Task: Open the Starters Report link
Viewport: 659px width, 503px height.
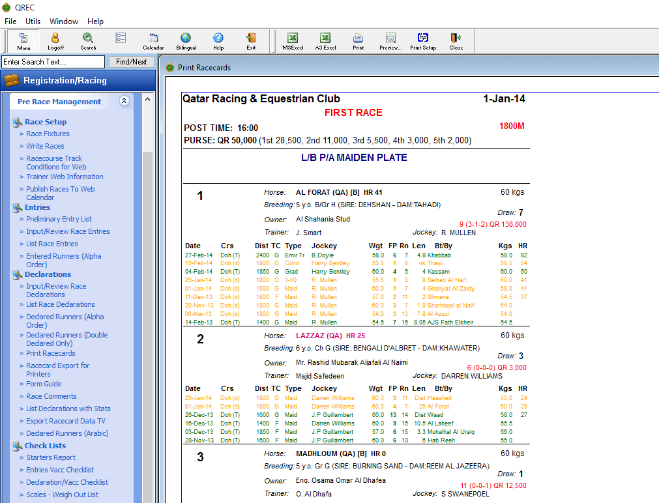Action: point(51,457)
